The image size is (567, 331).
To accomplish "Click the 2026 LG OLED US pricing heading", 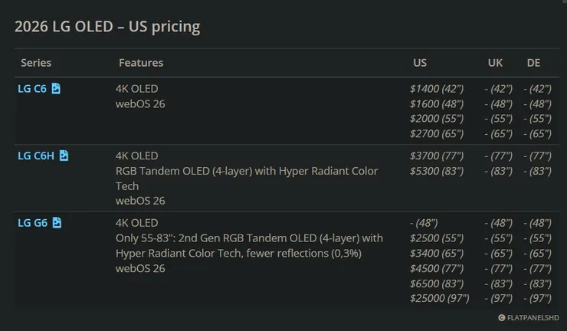I will click(107, 26).
